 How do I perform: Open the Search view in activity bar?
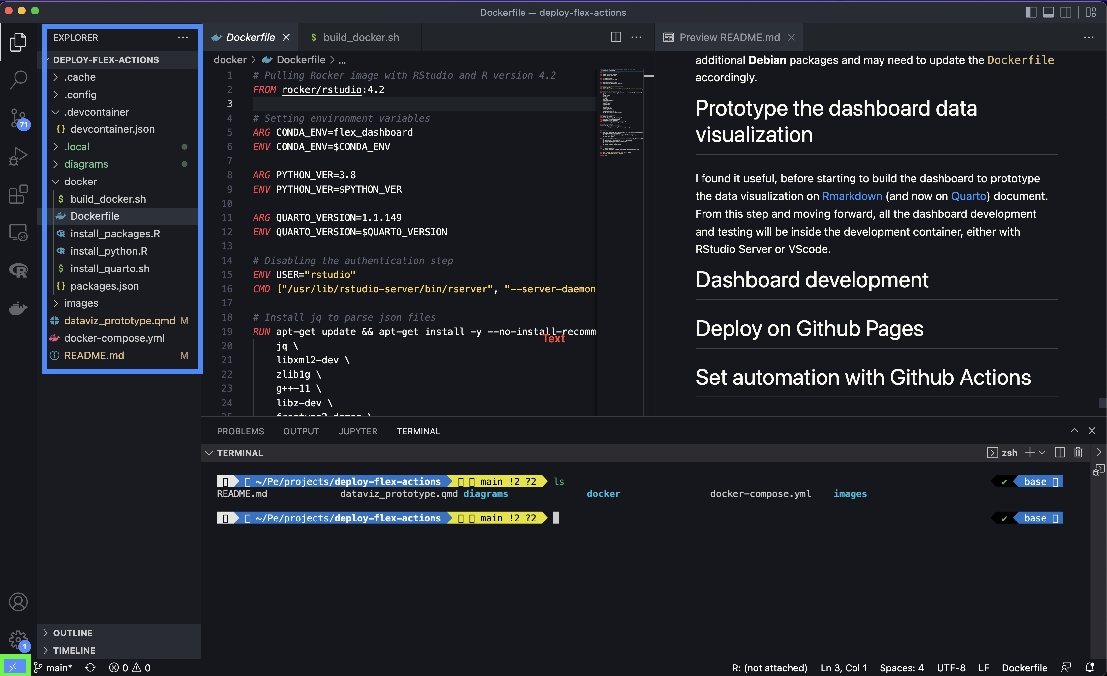click(18, 79)
